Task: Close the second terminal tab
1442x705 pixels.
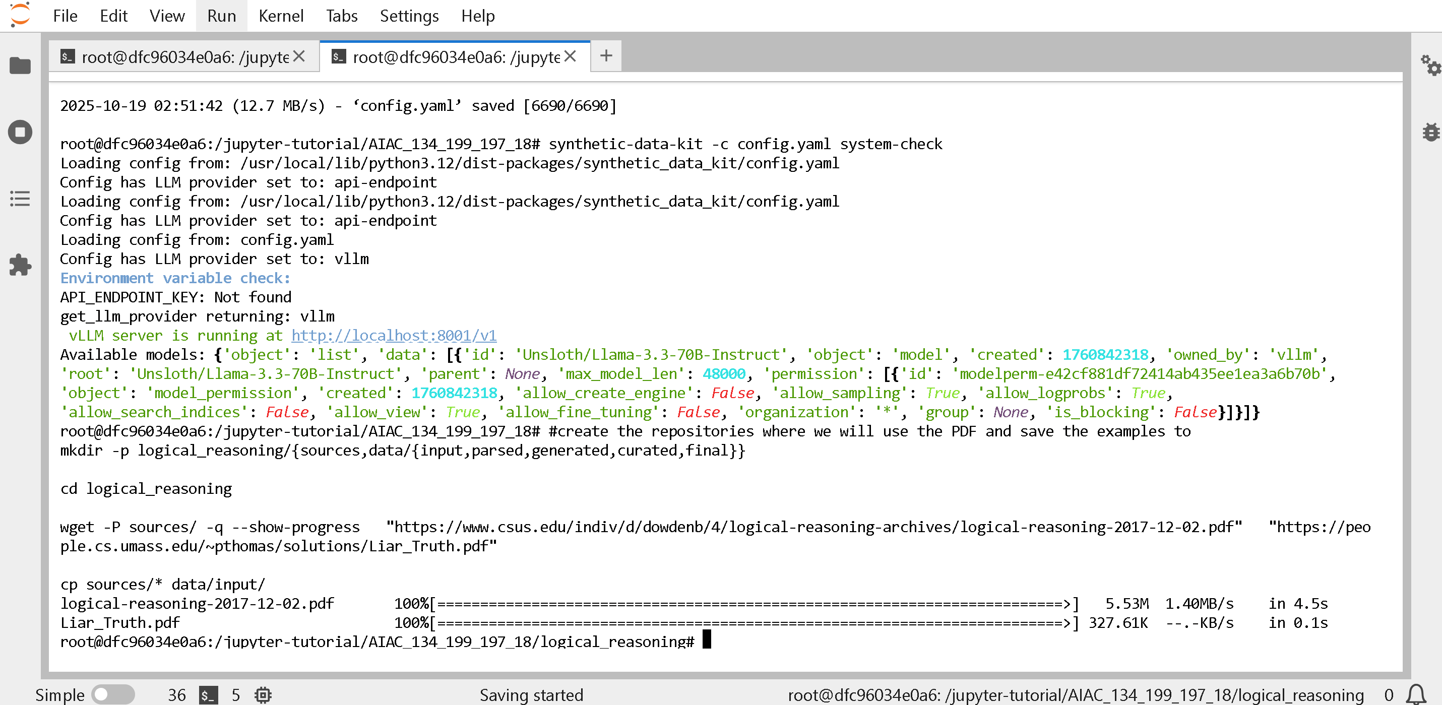Action: point(571,56)
